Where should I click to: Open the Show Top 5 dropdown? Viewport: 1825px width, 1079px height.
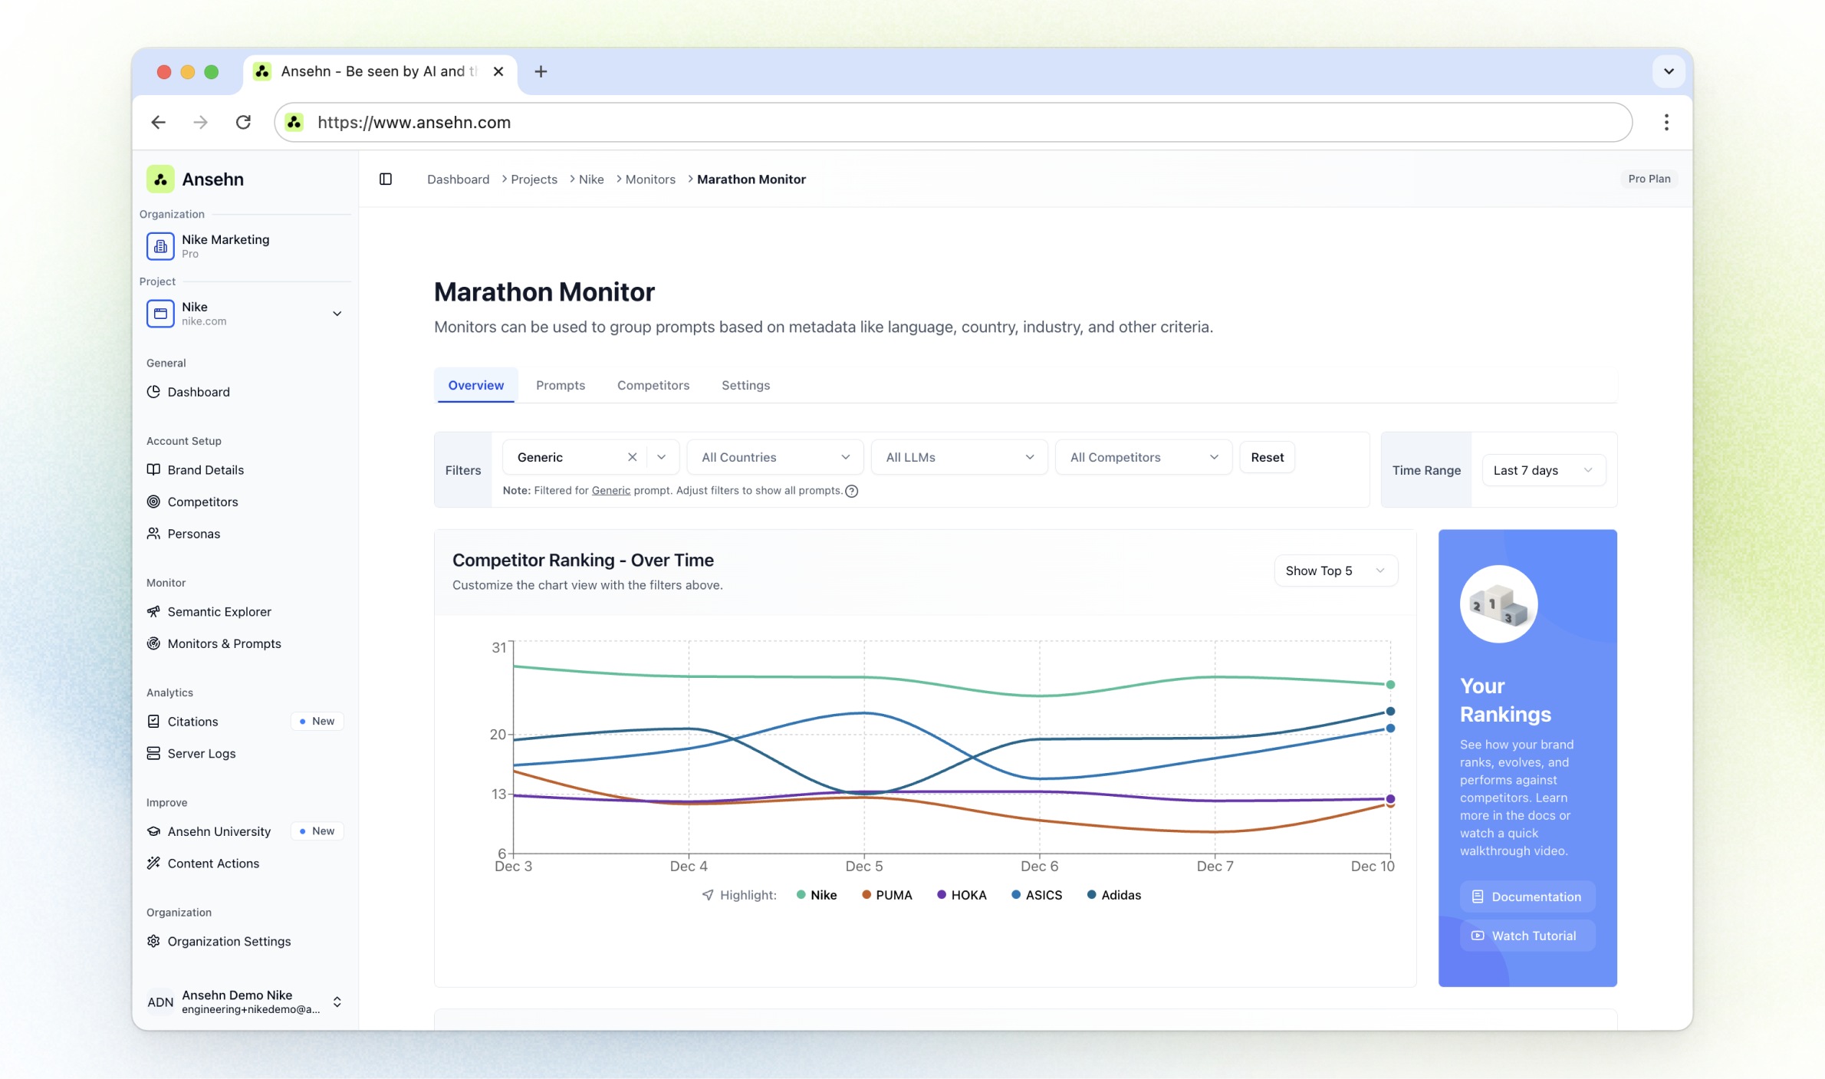point(1334,571)
